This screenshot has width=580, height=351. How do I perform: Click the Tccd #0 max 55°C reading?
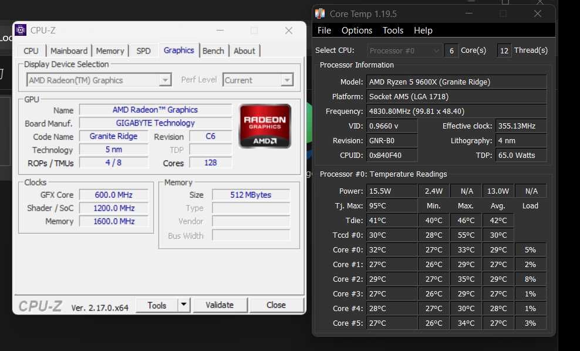point(466,235)
